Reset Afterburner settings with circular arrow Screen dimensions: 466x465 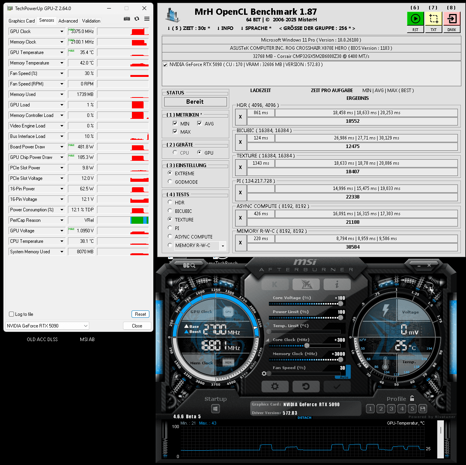(x=306, y=387)
